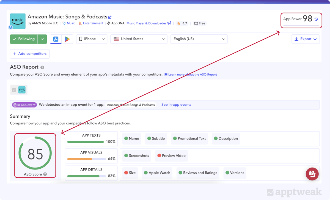The width and height of the screenshot is (330, 200).
Task: Click the ASO Report help question mark
Action: point(42,67)
